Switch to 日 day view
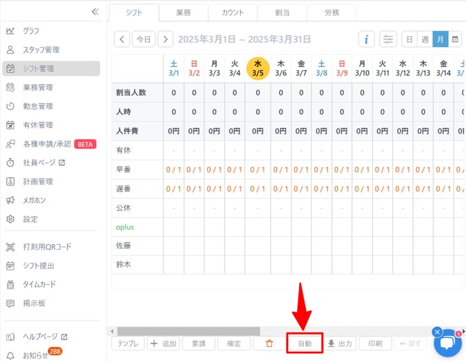Screen dimensions: 466x363 click(x=410, y=39)
